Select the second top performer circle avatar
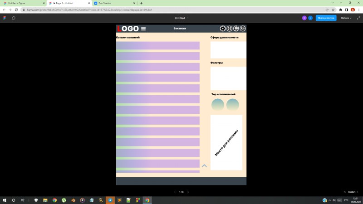 (x=233, y=105)
